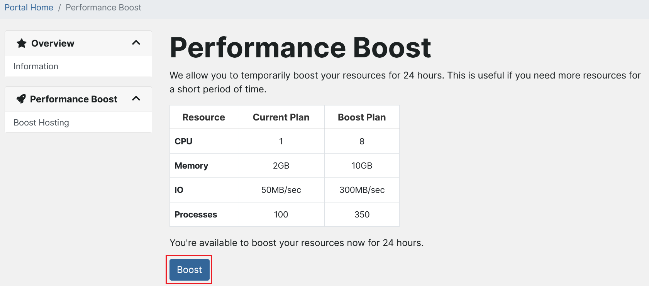Image resolution: width=649 pixels, height=286 pixels.
Task: Select the Current Plan column header
Action: (281, 117)
